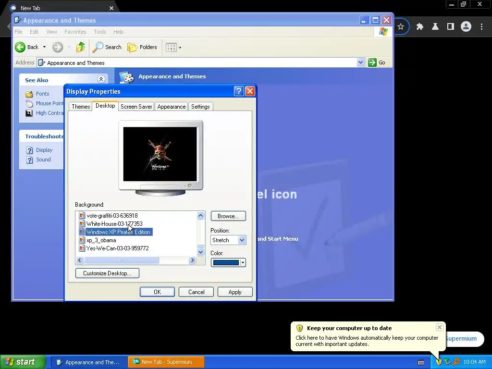Screen dimensions: 492x369
Task: Click Customize Desktop... button
Action: [107, 273]
